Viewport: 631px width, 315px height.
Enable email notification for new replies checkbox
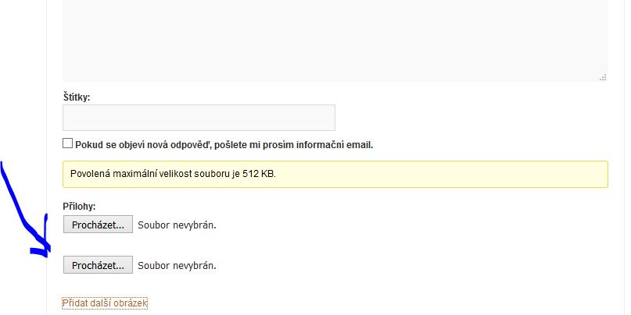pos(67,143)
